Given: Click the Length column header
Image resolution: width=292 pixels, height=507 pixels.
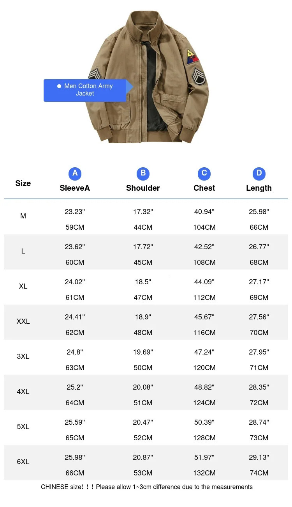Looking at the screenshot, I should coord(259,188).
